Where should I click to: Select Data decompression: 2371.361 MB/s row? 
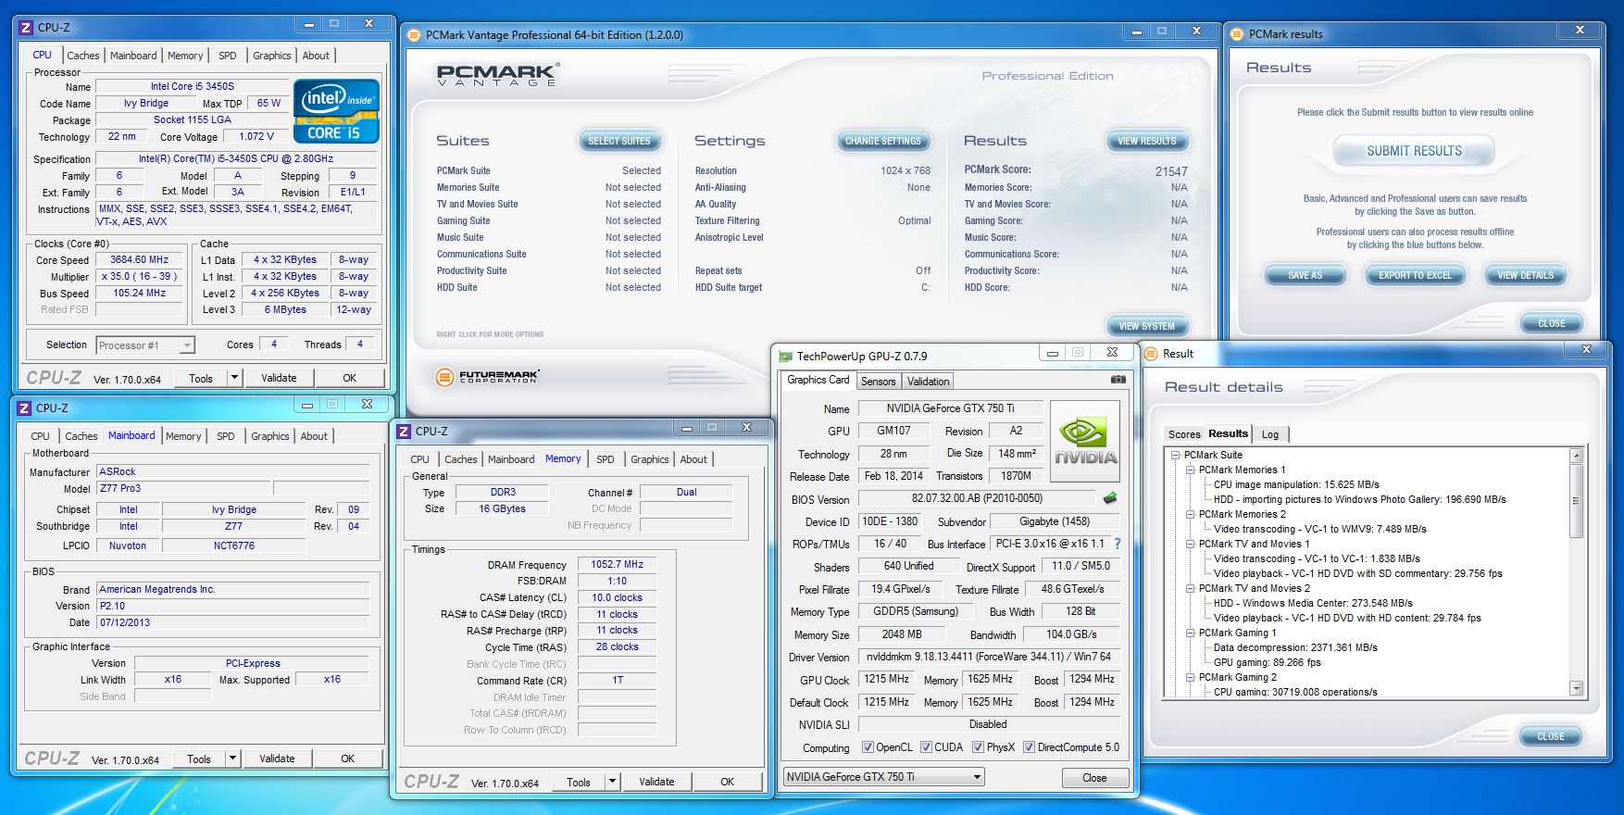click(x=1295, y=647)
